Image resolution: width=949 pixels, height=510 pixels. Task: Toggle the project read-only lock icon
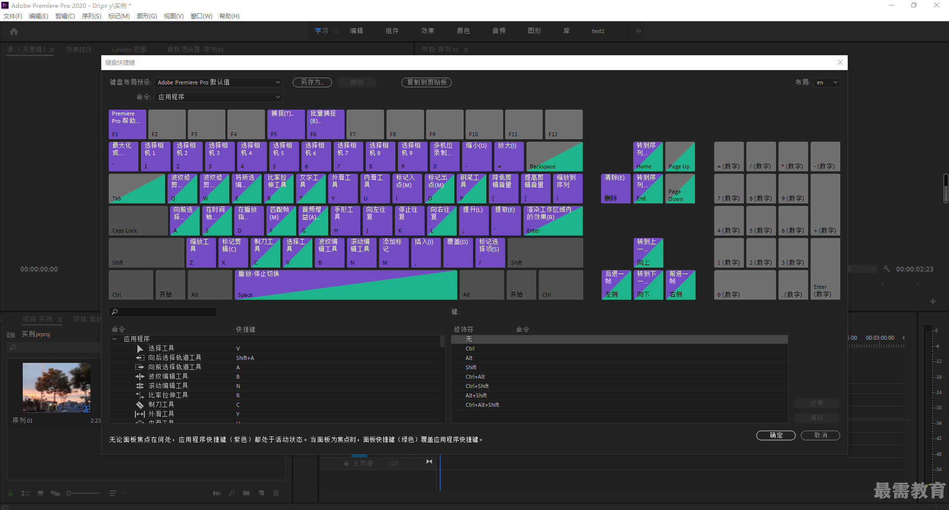(10, 493)
